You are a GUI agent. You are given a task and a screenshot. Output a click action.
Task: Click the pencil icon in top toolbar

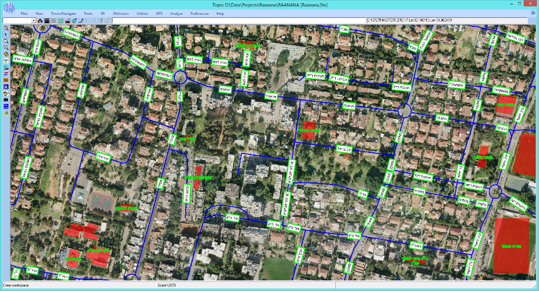coord(81,21)
